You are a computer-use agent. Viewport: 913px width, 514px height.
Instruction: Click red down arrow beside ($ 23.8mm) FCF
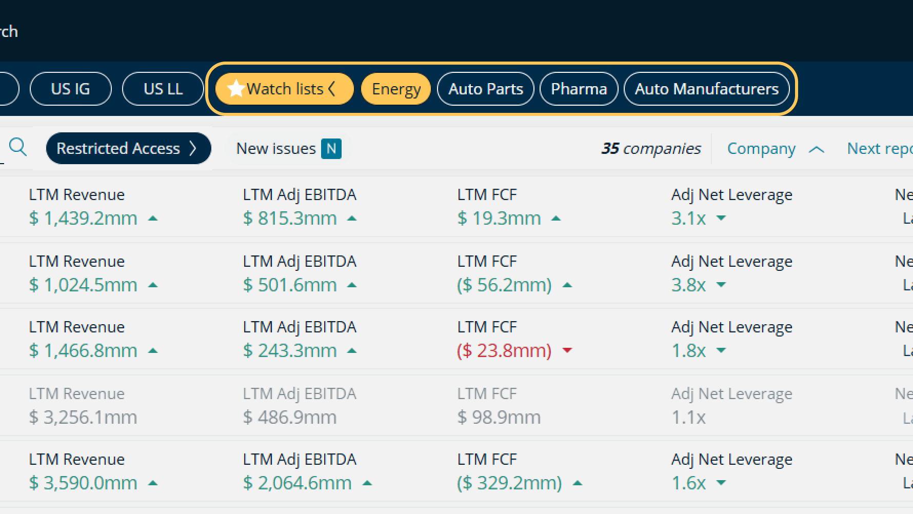[567, 350]
